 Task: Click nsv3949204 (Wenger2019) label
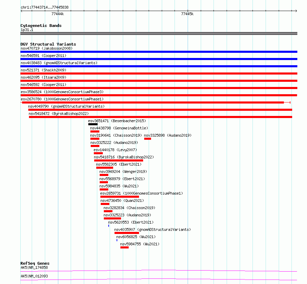tap(123, 172)
